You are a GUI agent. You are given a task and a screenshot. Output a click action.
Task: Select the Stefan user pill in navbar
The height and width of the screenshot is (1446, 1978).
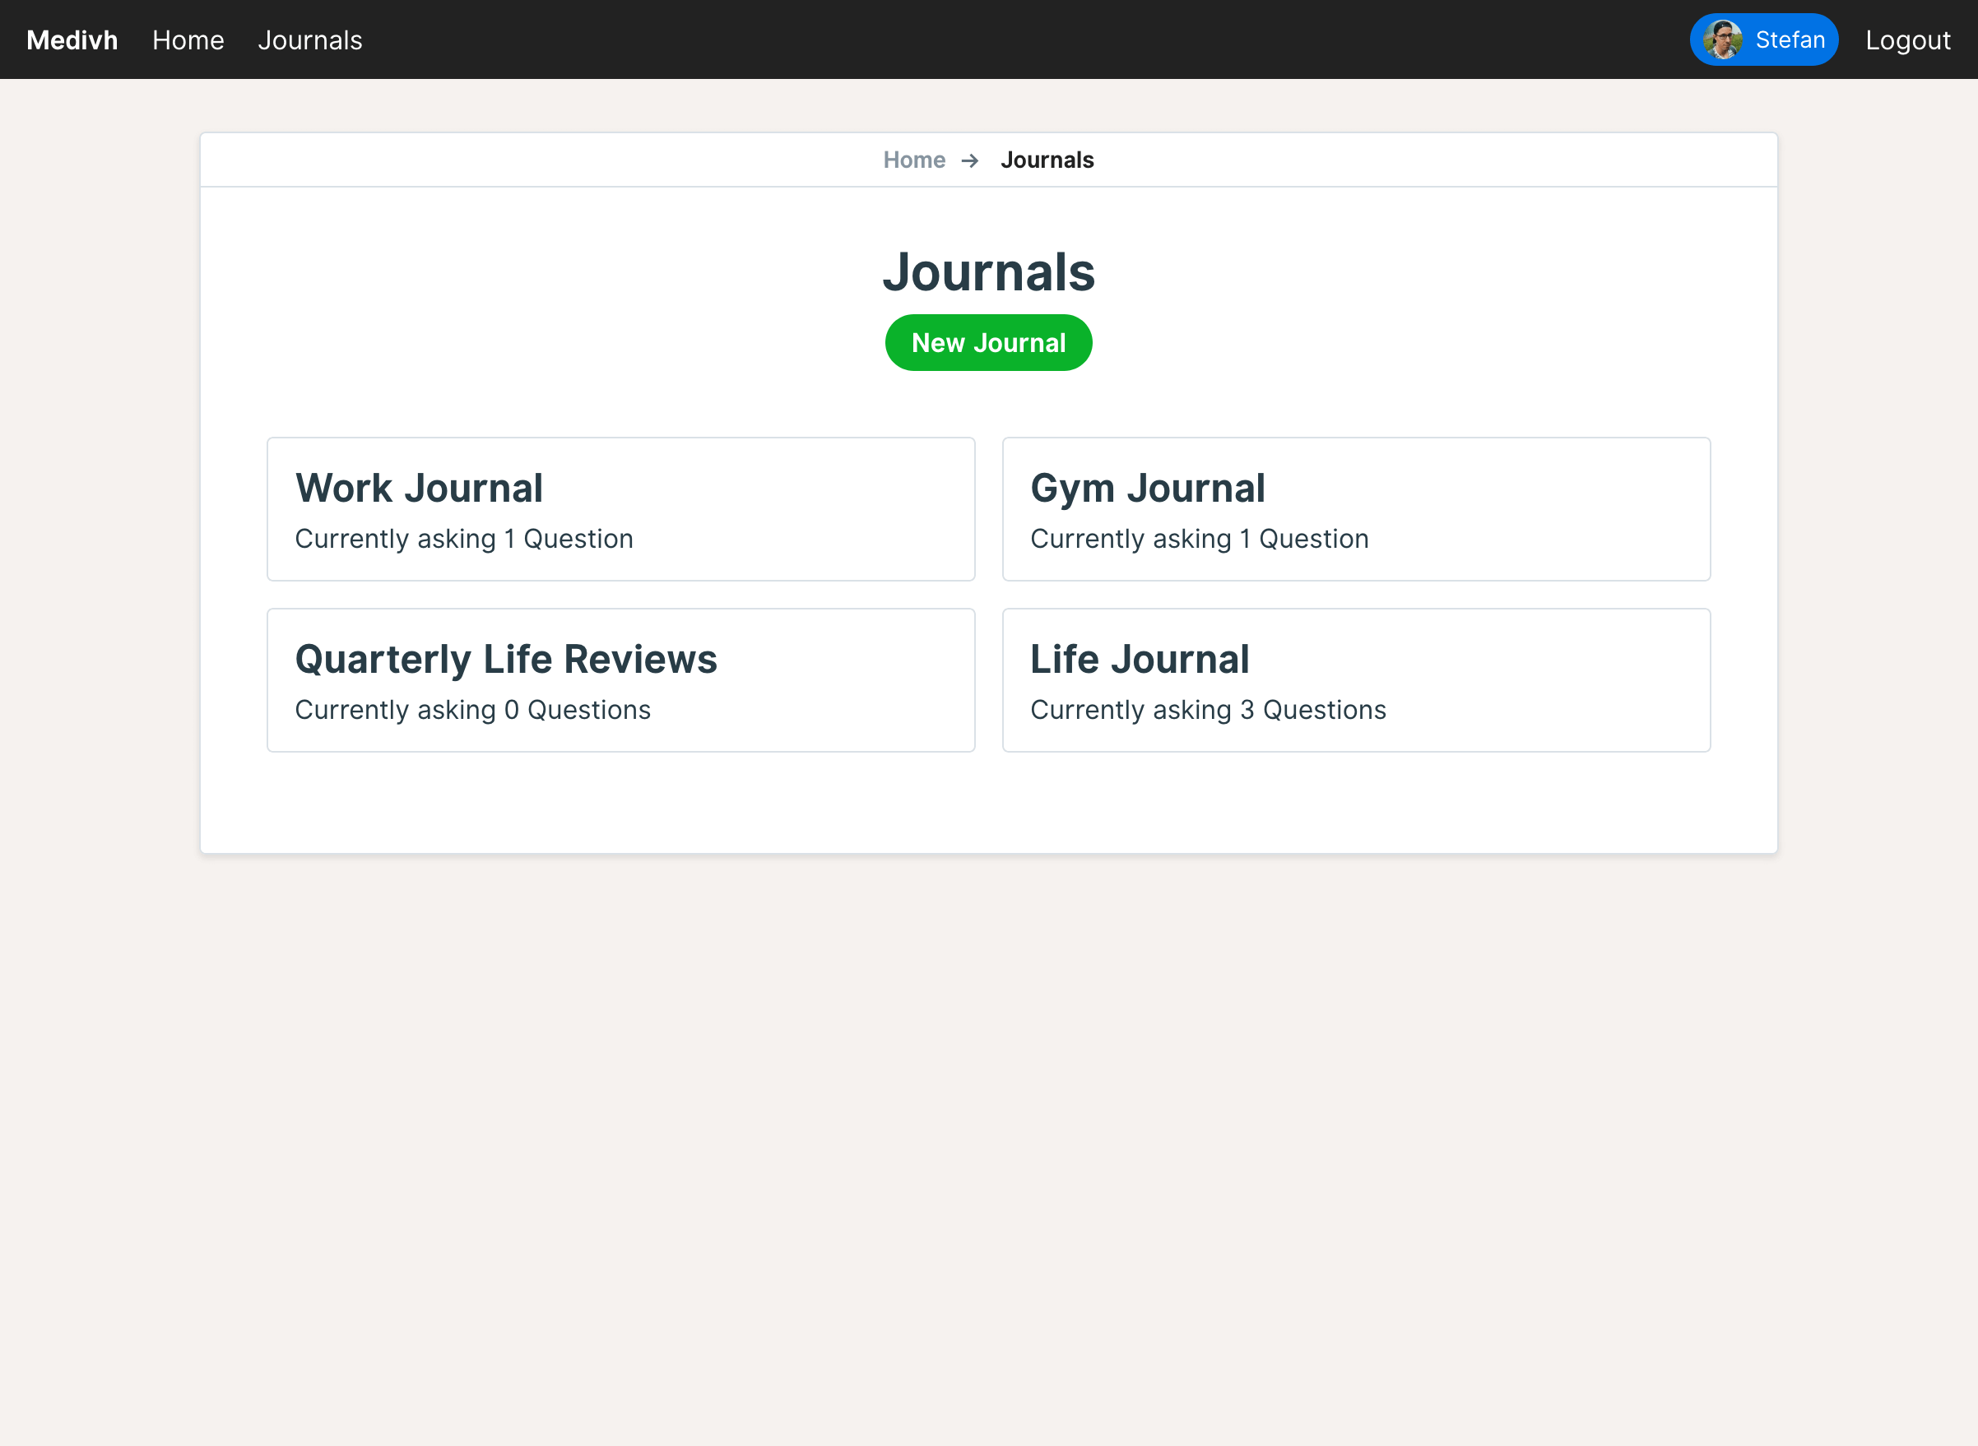(1762, 39)
